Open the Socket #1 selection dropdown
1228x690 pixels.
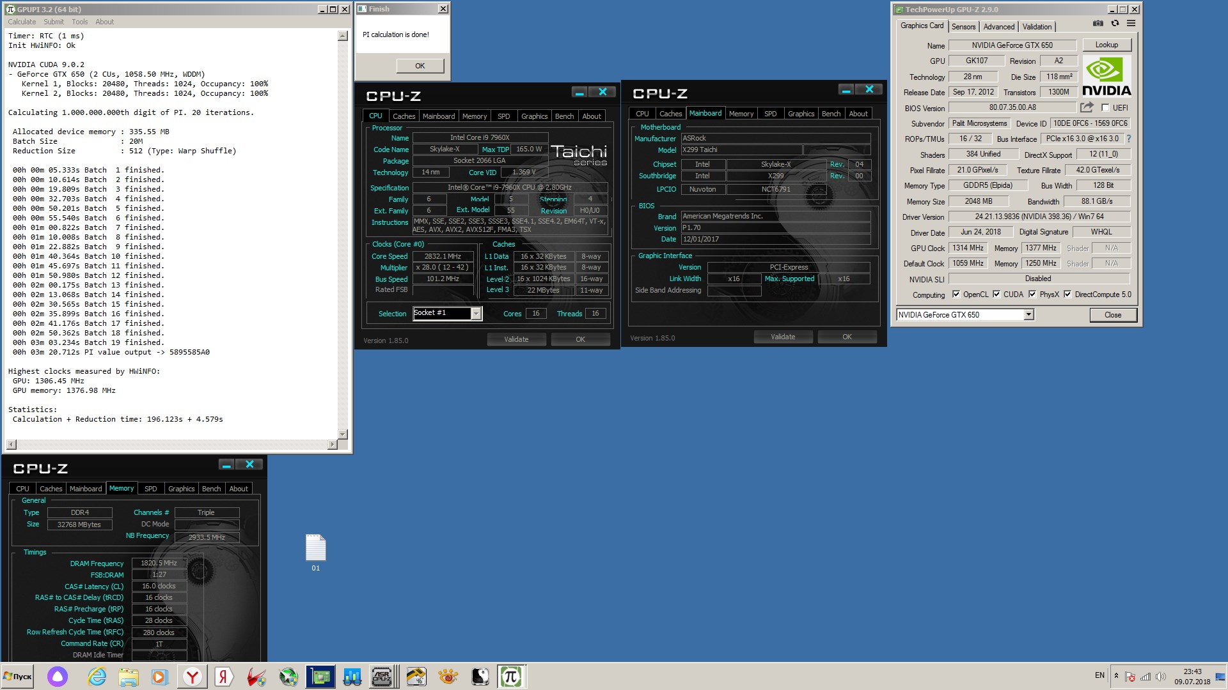476,313
